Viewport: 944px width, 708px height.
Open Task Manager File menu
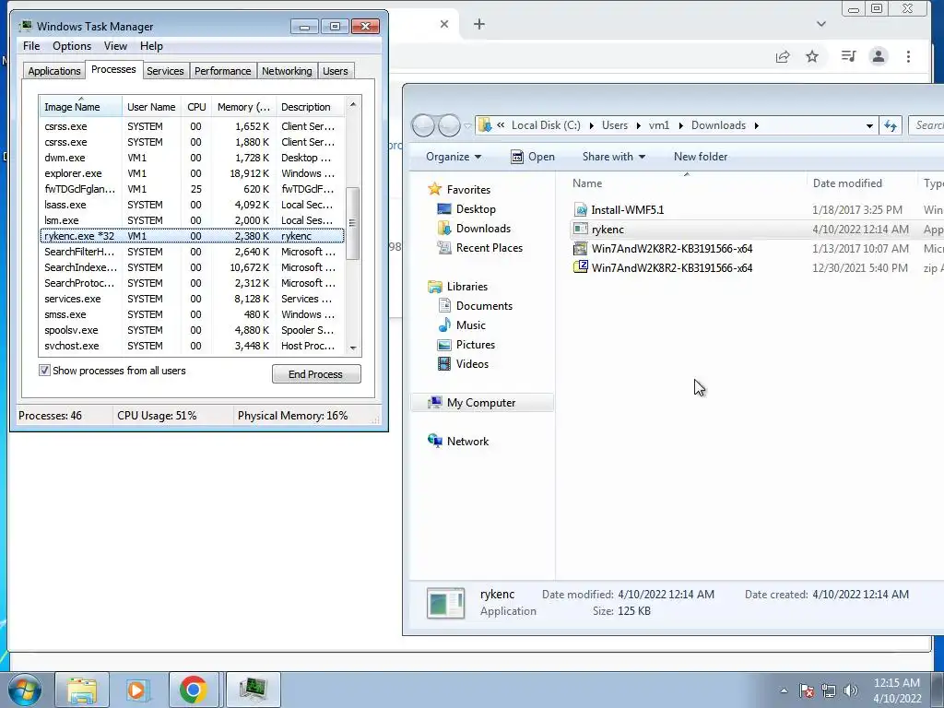[31, 46]
